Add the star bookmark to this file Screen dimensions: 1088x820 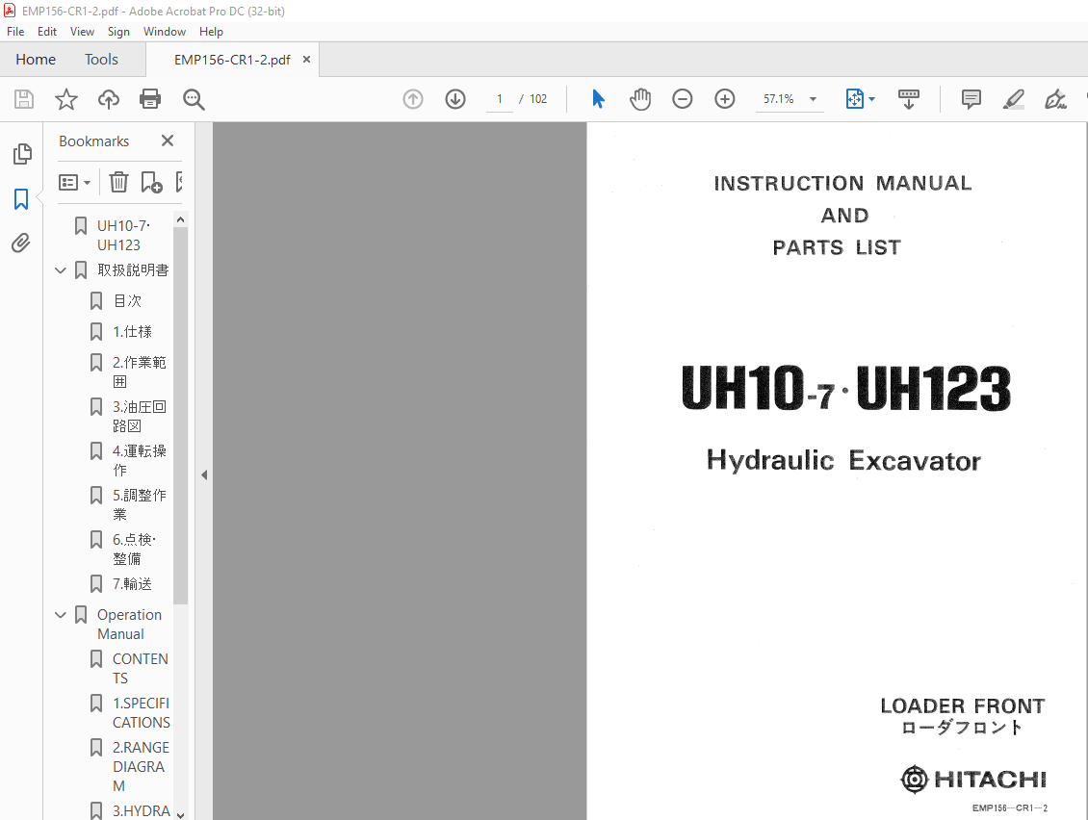point(65,99)
